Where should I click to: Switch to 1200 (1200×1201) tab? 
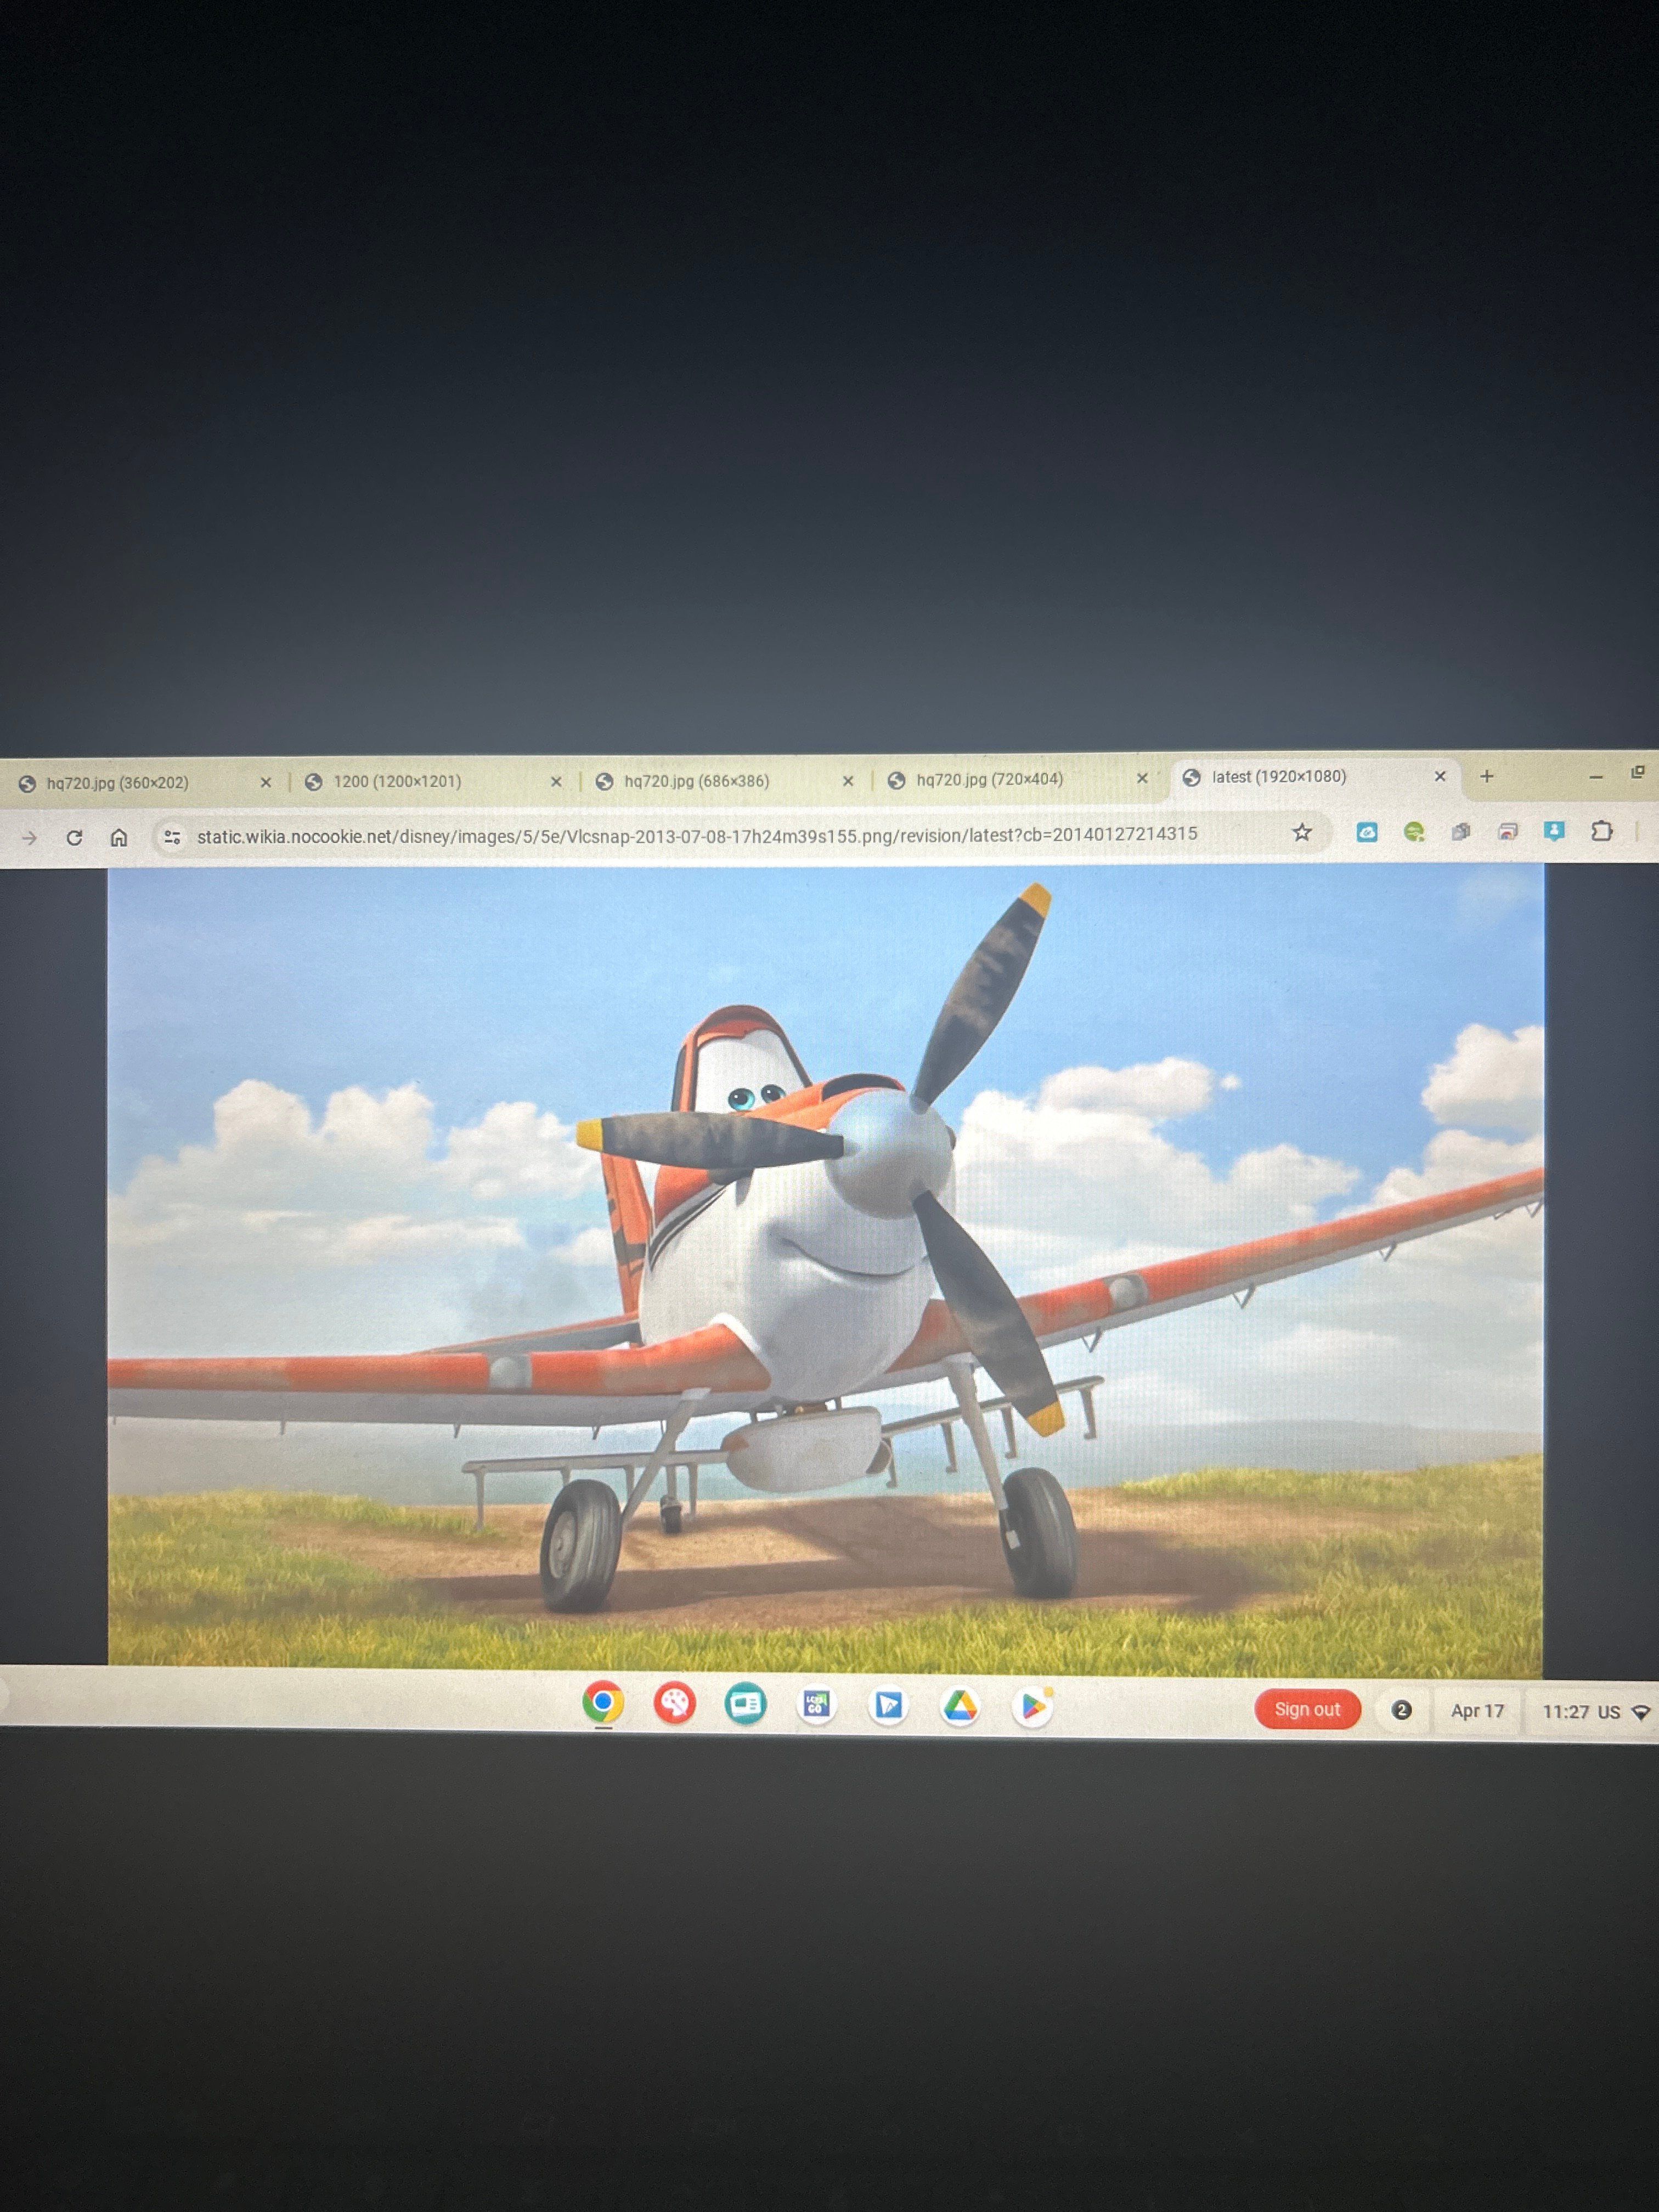click(x=435, y=781)
